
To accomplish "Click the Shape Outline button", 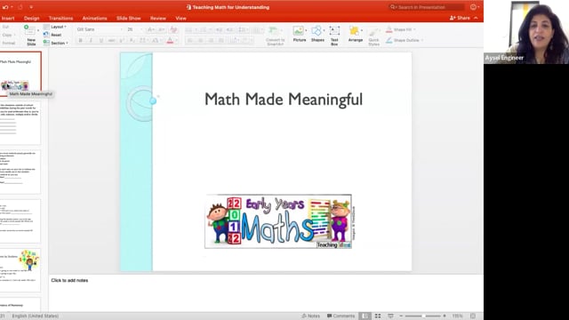I will click(402, 40).
